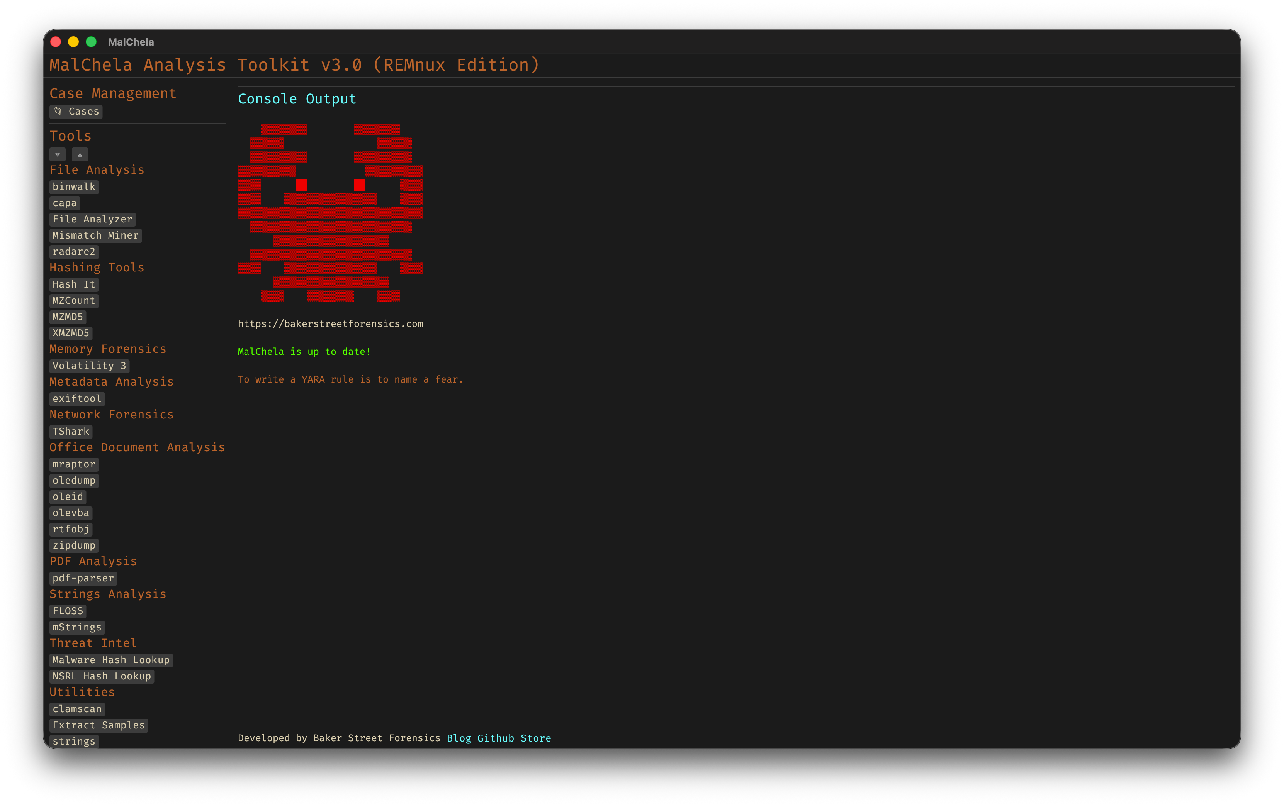
Task: Run olevba tool
Action: pyautogui.click(x=71, y=513)
